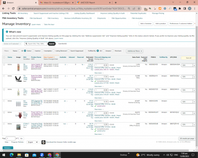
Task: Open the Finest Call drink mix thumbnail
Action: pos(18,115)
